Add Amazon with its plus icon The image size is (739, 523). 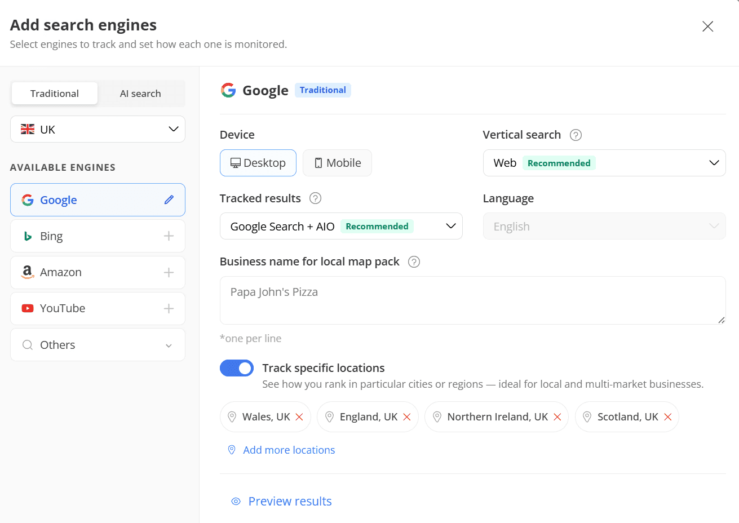point(169,272)
